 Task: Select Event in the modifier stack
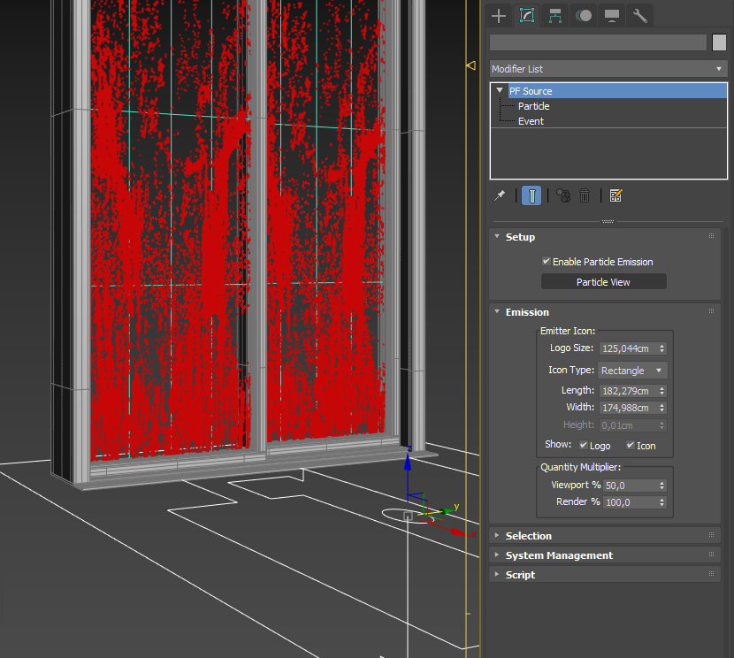pos(531,121)
